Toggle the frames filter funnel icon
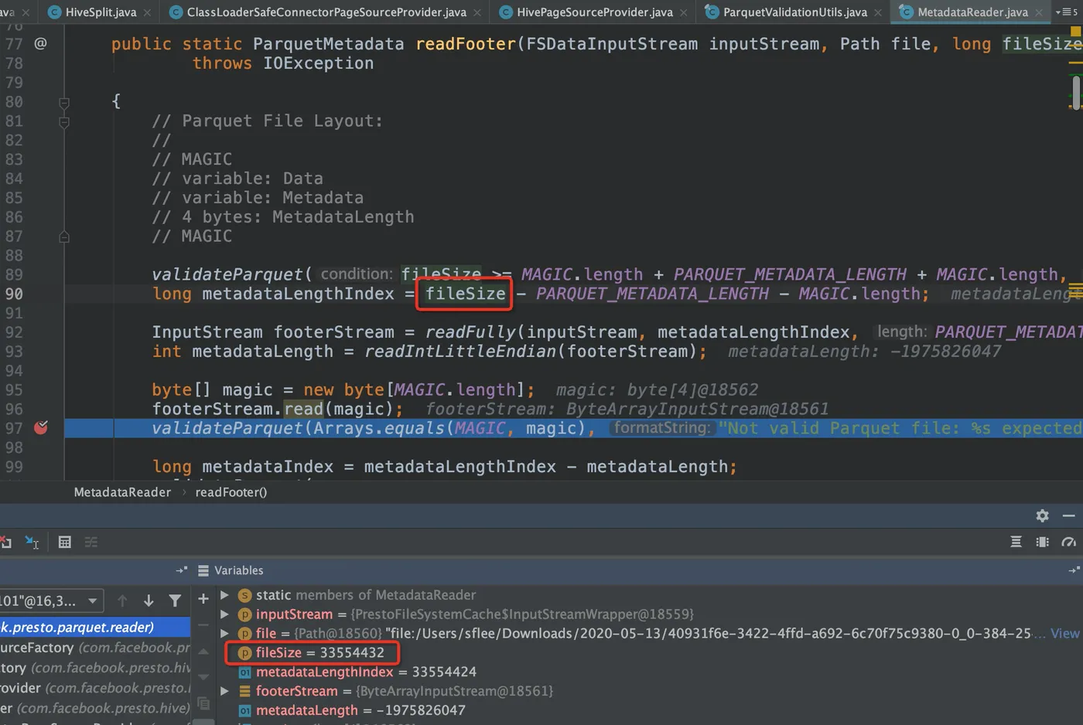 tap(175, 600)
